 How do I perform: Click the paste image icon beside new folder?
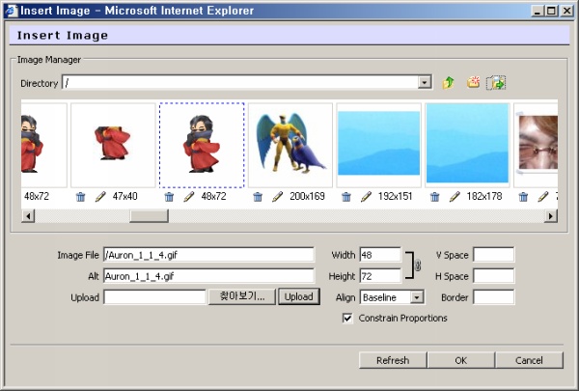coord(496,82)
